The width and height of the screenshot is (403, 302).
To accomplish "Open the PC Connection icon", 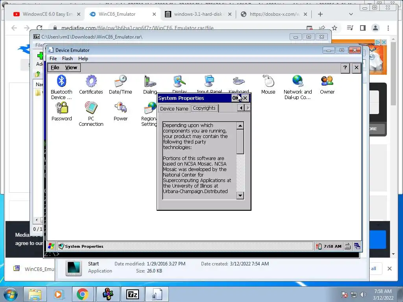I will (x=91, y=114).
